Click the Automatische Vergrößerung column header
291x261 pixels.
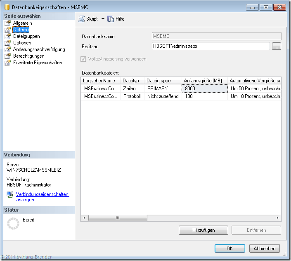tap(254, 81)
